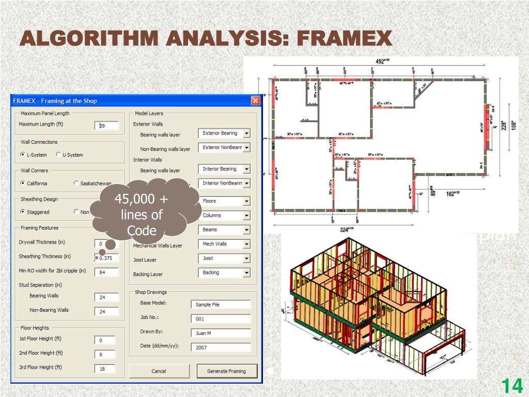Expand the Floors layer dropdown
529x397 pixels.
[246, 201]
